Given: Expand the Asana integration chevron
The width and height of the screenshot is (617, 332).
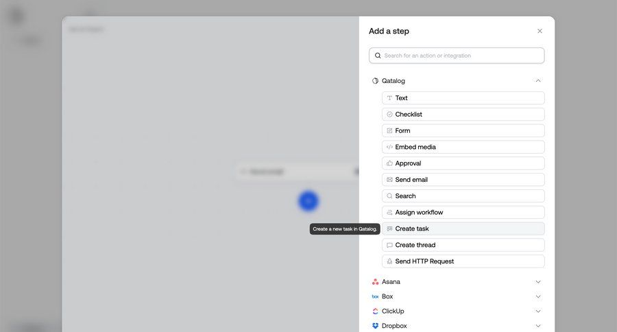Looking at the screenshot, I should tap(538, 282).
